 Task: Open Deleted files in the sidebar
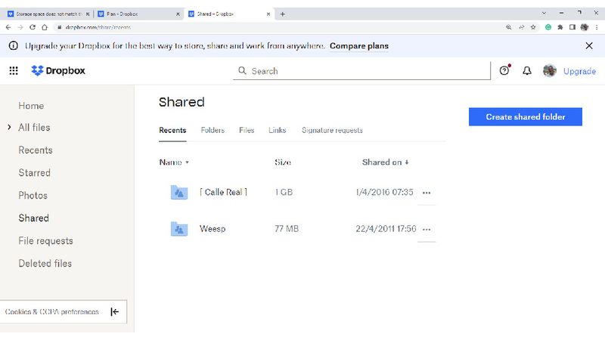(45, 263)
